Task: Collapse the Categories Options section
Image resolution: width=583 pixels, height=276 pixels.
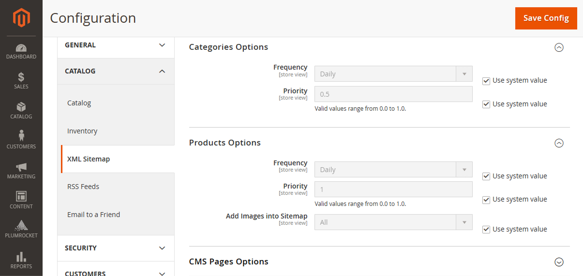Action: coord(559,47)
